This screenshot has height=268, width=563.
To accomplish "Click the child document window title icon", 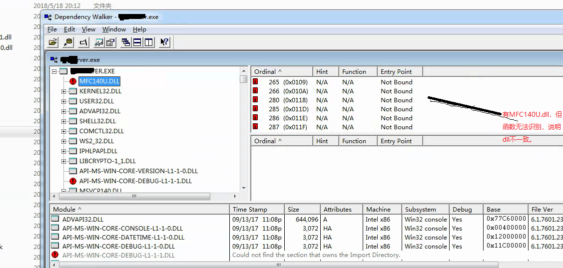I will click(x=54, y=59).
